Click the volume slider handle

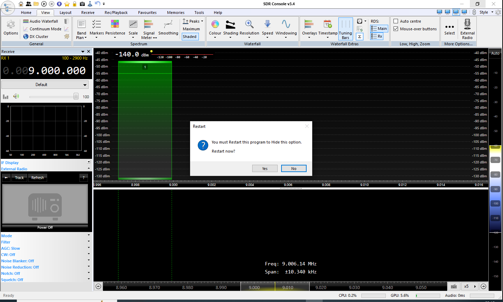coord(76,96)
